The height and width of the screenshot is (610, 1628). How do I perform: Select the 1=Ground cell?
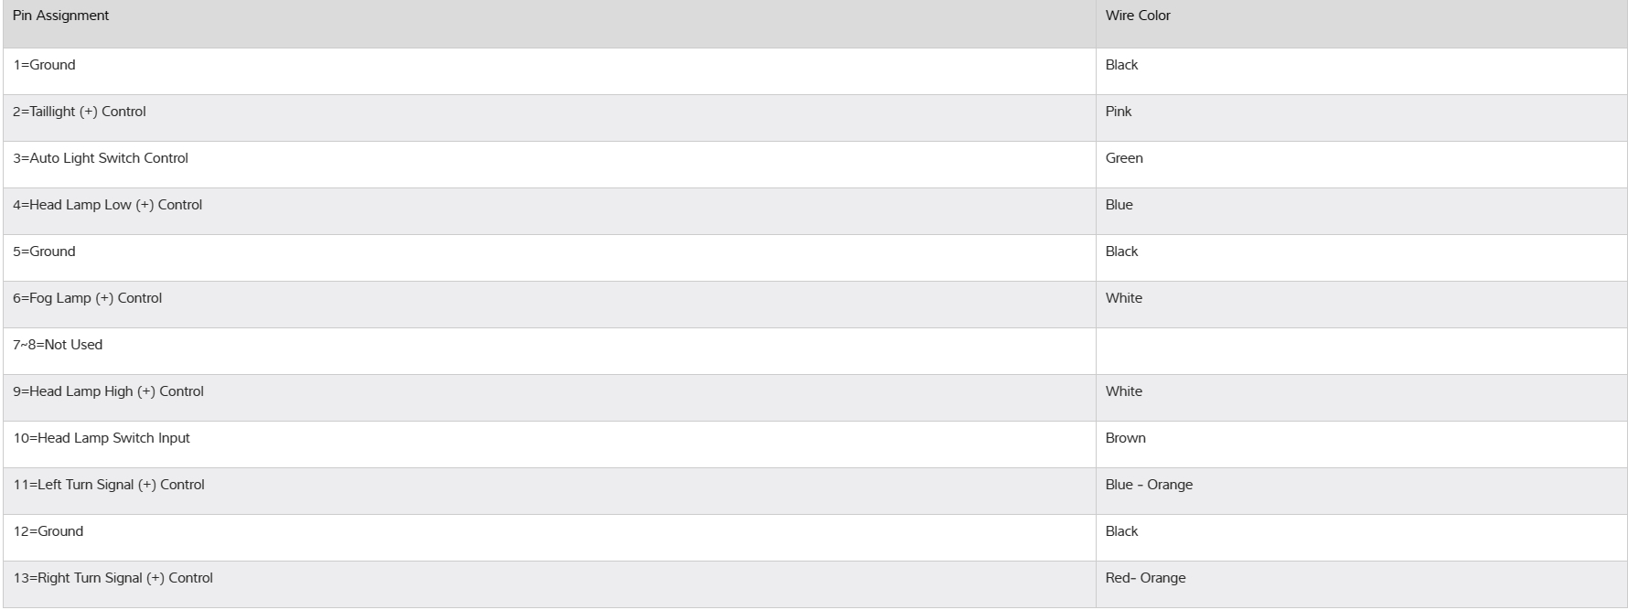pos(44,65)
